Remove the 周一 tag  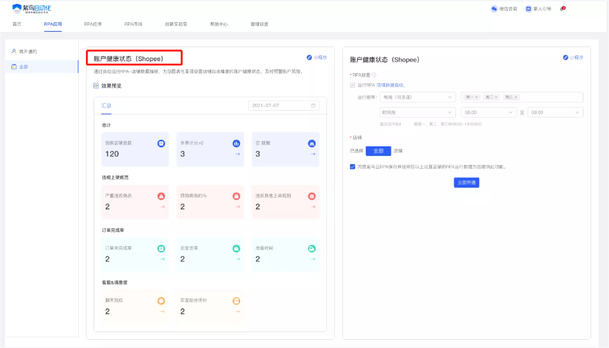(477, 97)
